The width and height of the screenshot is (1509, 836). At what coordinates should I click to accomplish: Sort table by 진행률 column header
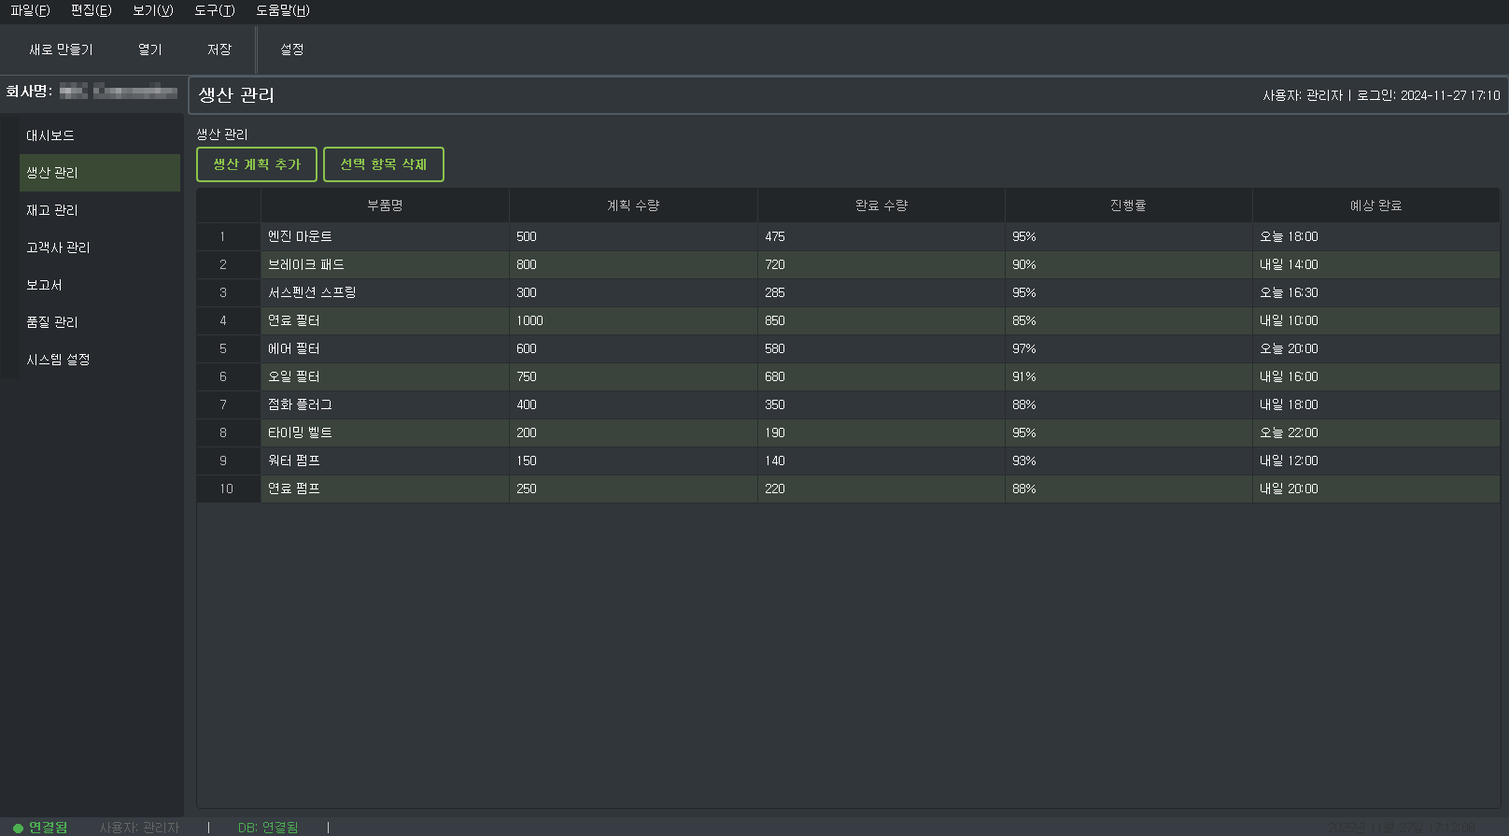tap(1128, 205)
